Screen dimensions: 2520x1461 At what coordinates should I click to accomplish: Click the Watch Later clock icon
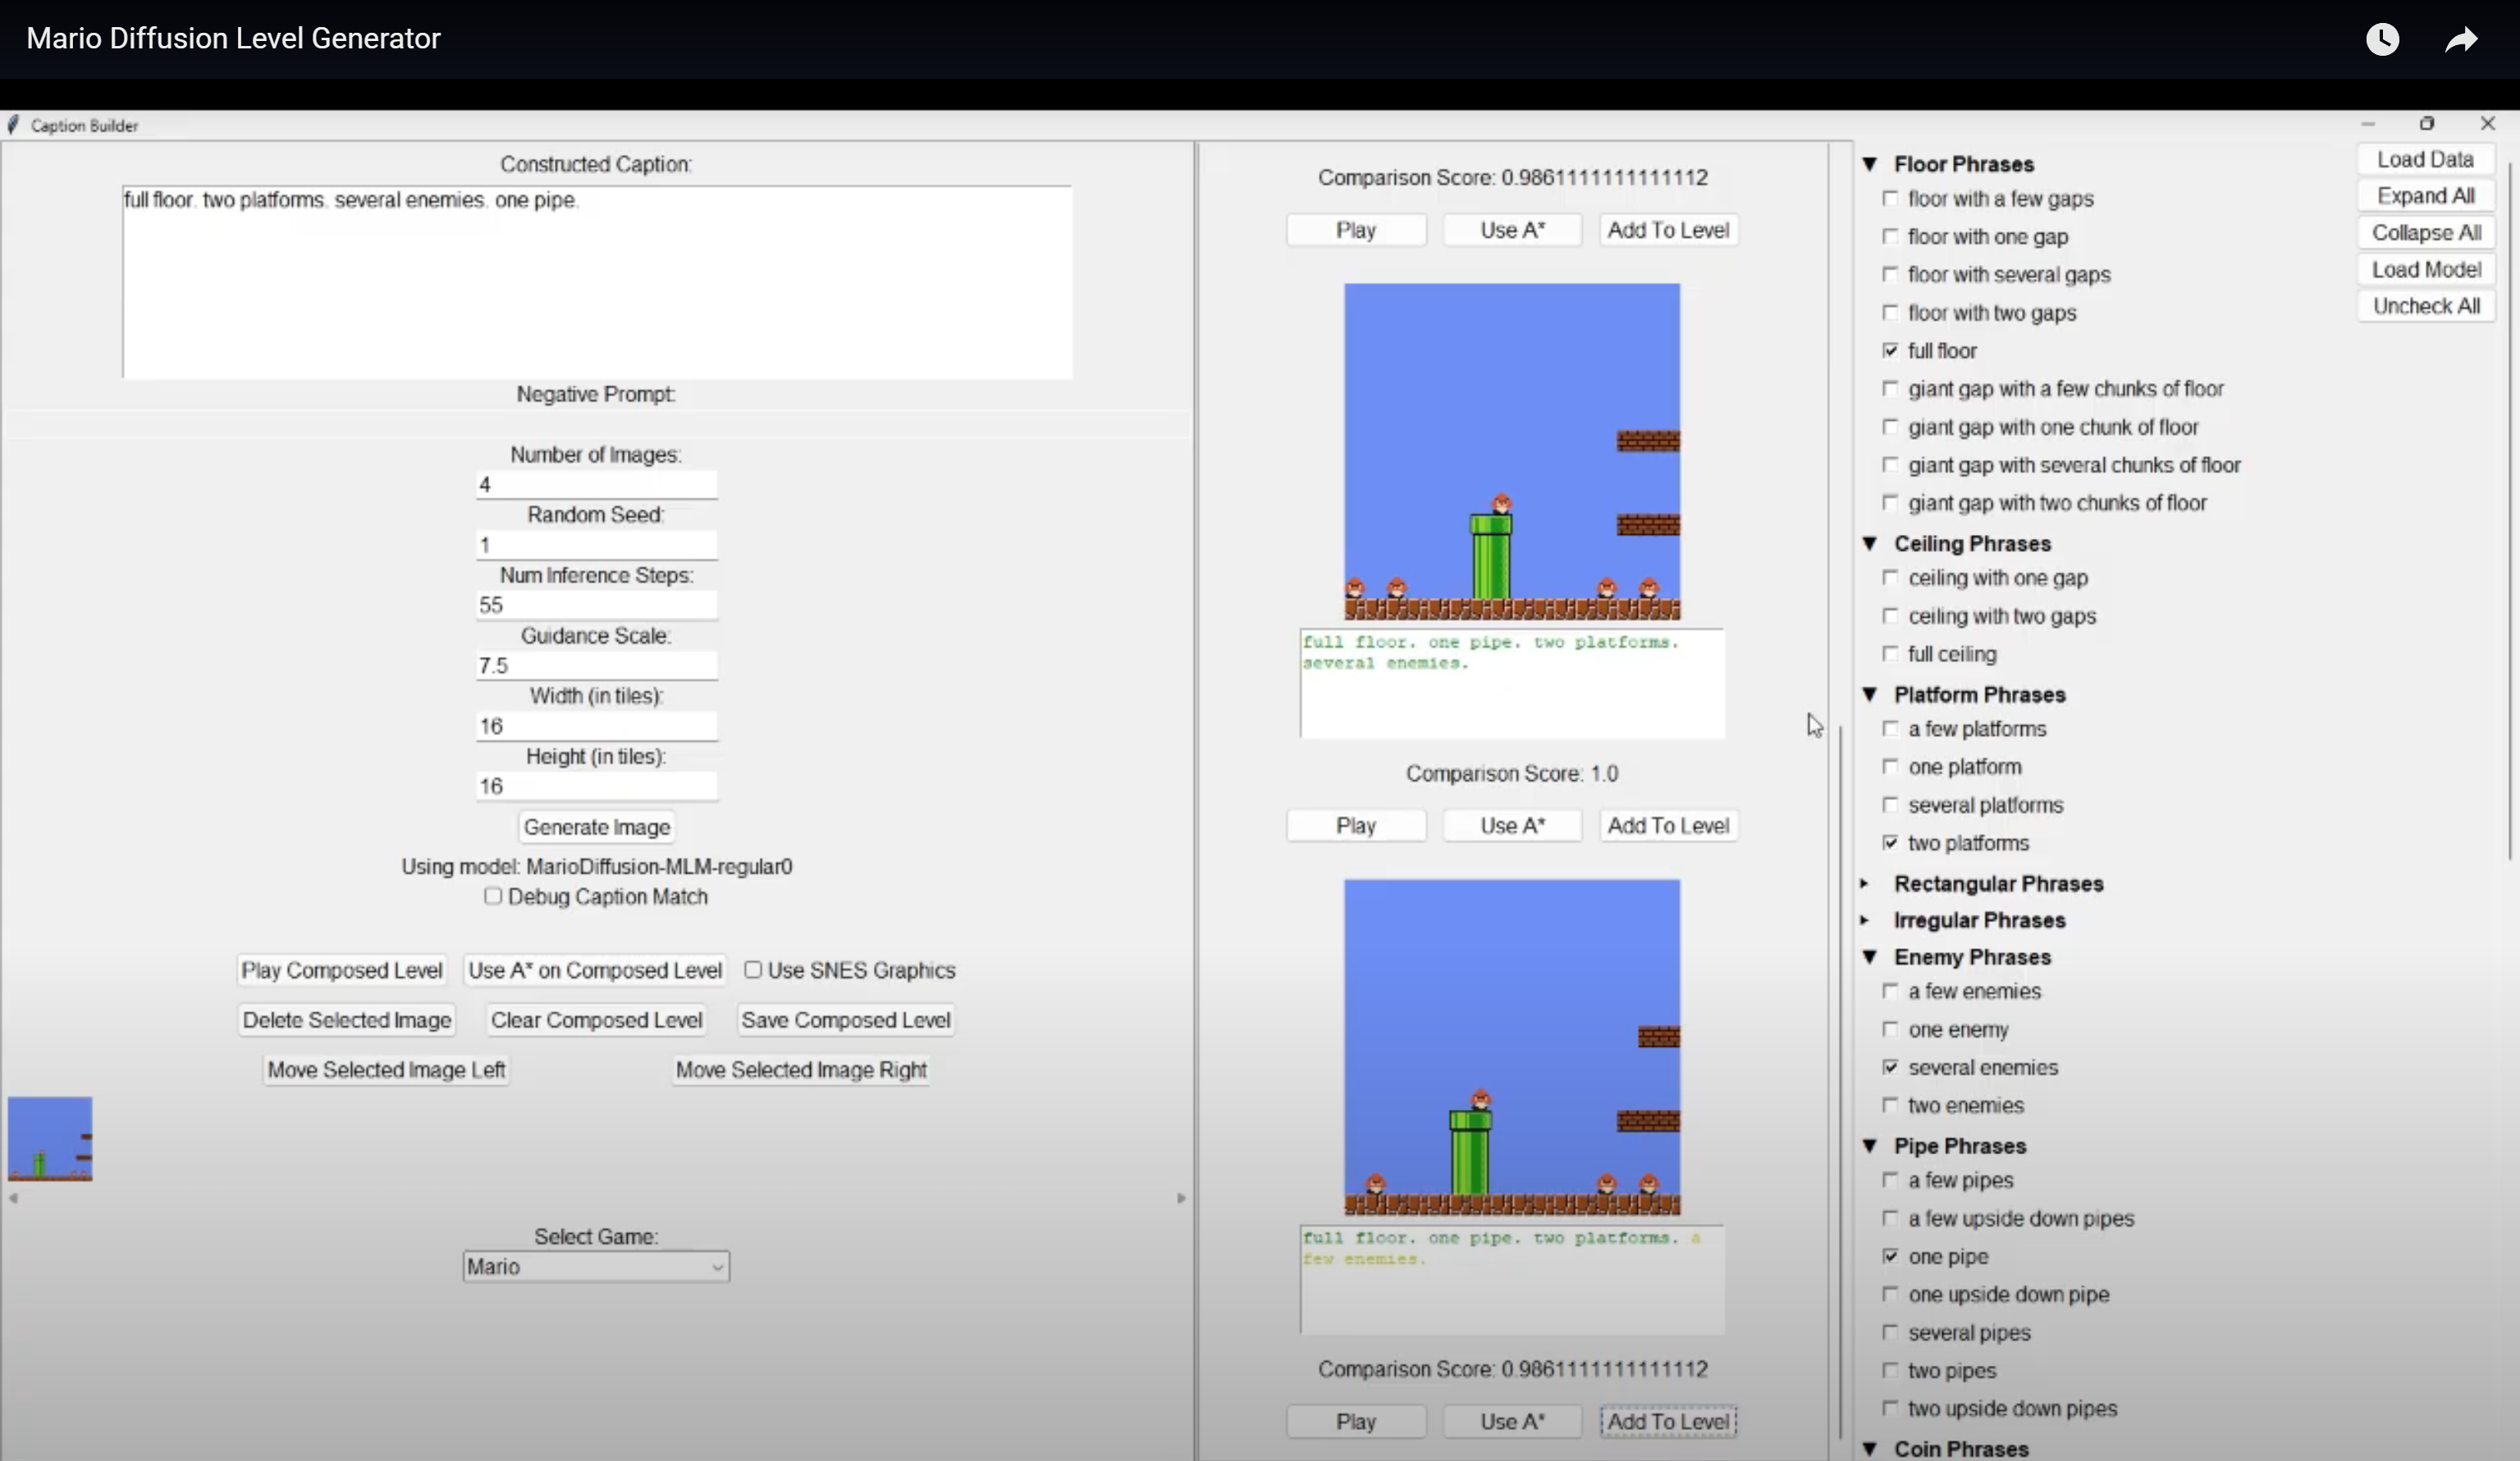pos(2382,39)
